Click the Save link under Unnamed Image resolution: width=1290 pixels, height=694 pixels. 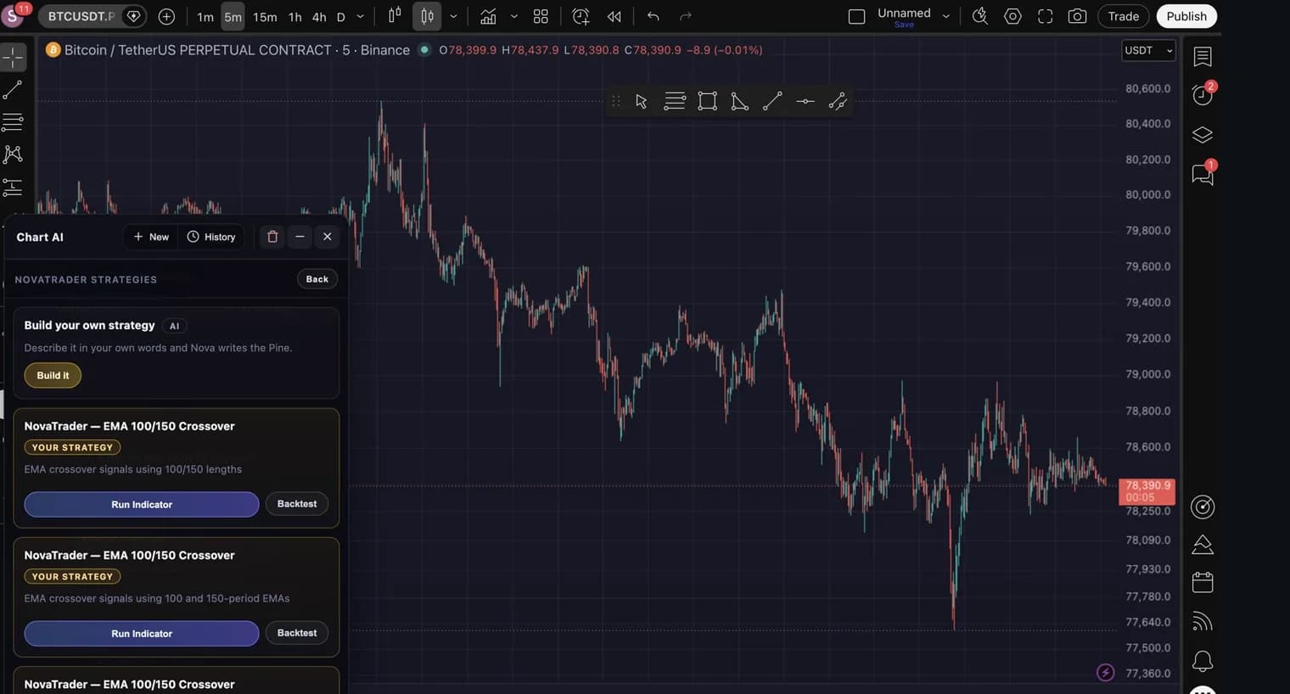point(904,25)
